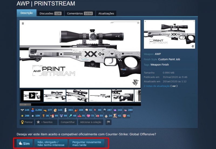Open the hamburger menu in the preview image
Image resolution: width=216 pixels, height=149 pixels.
(23, 23)
